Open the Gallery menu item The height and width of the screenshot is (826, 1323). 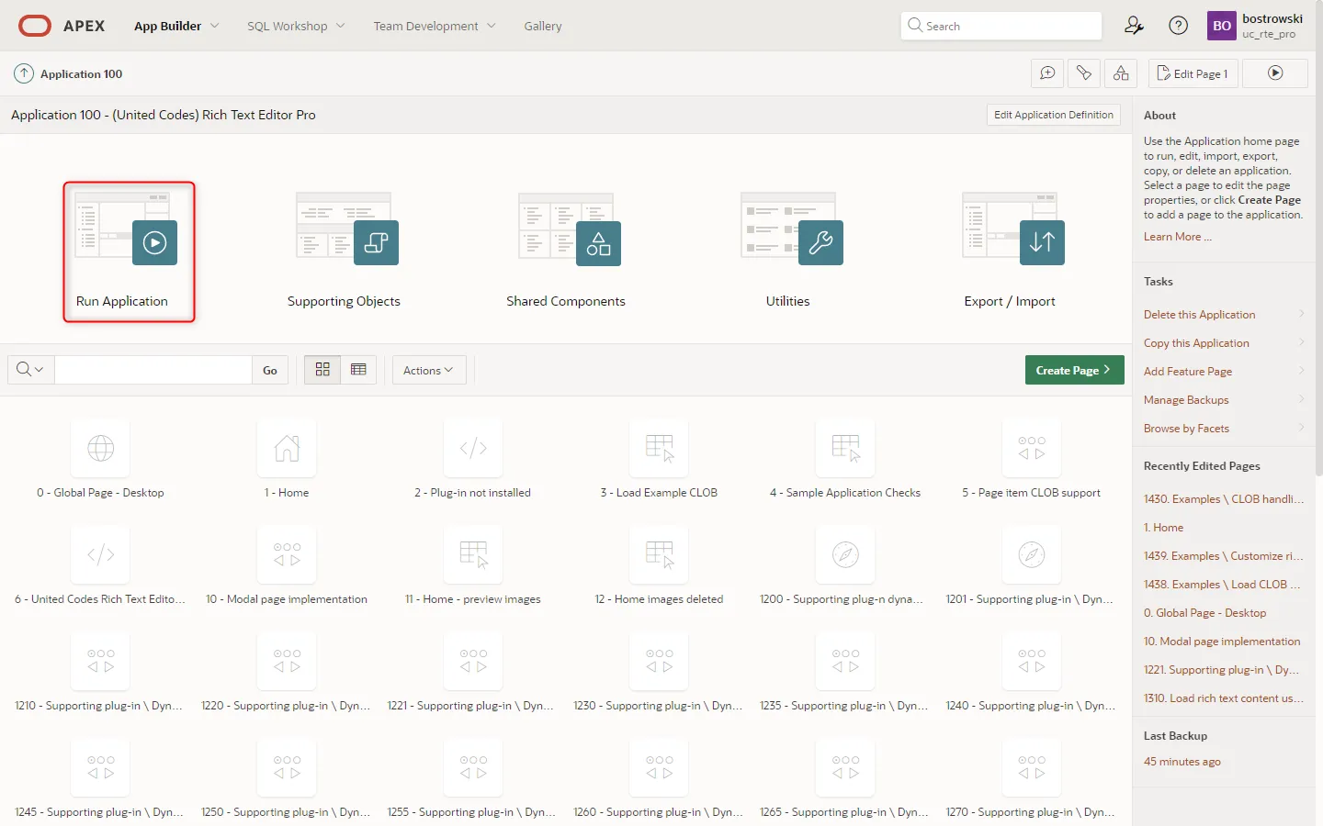543,26
